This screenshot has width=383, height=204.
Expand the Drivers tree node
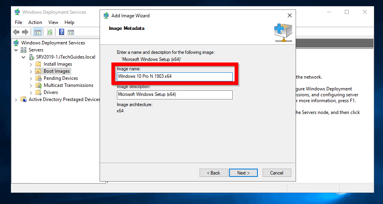click(31, 92)
